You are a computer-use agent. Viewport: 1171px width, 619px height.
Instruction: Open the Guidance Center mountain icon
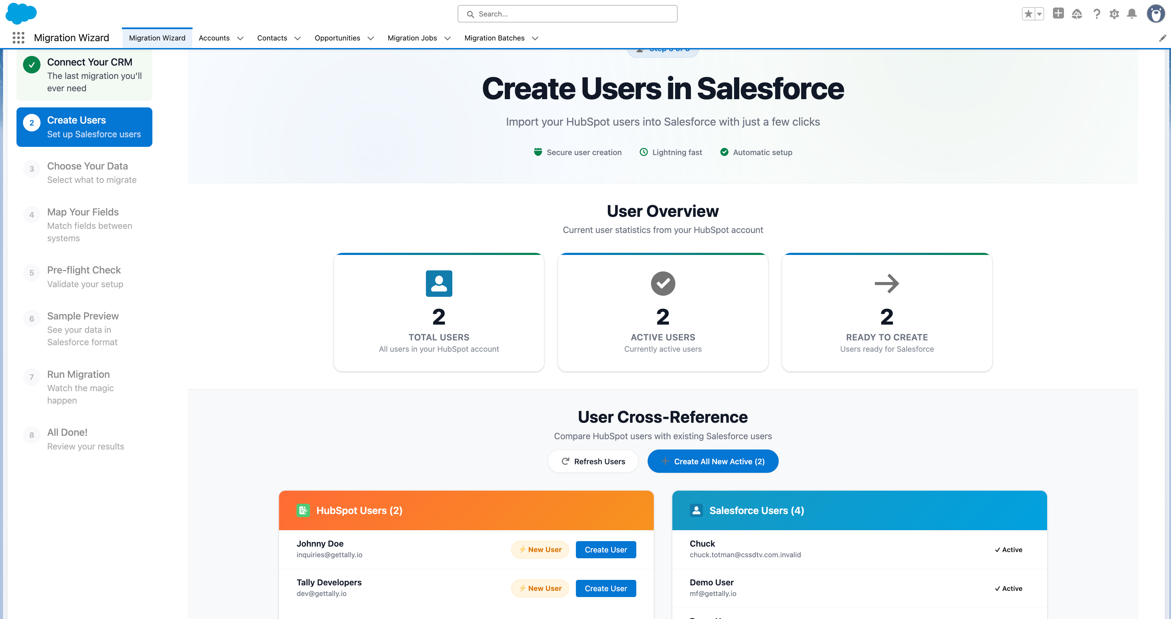point(1076,14)
